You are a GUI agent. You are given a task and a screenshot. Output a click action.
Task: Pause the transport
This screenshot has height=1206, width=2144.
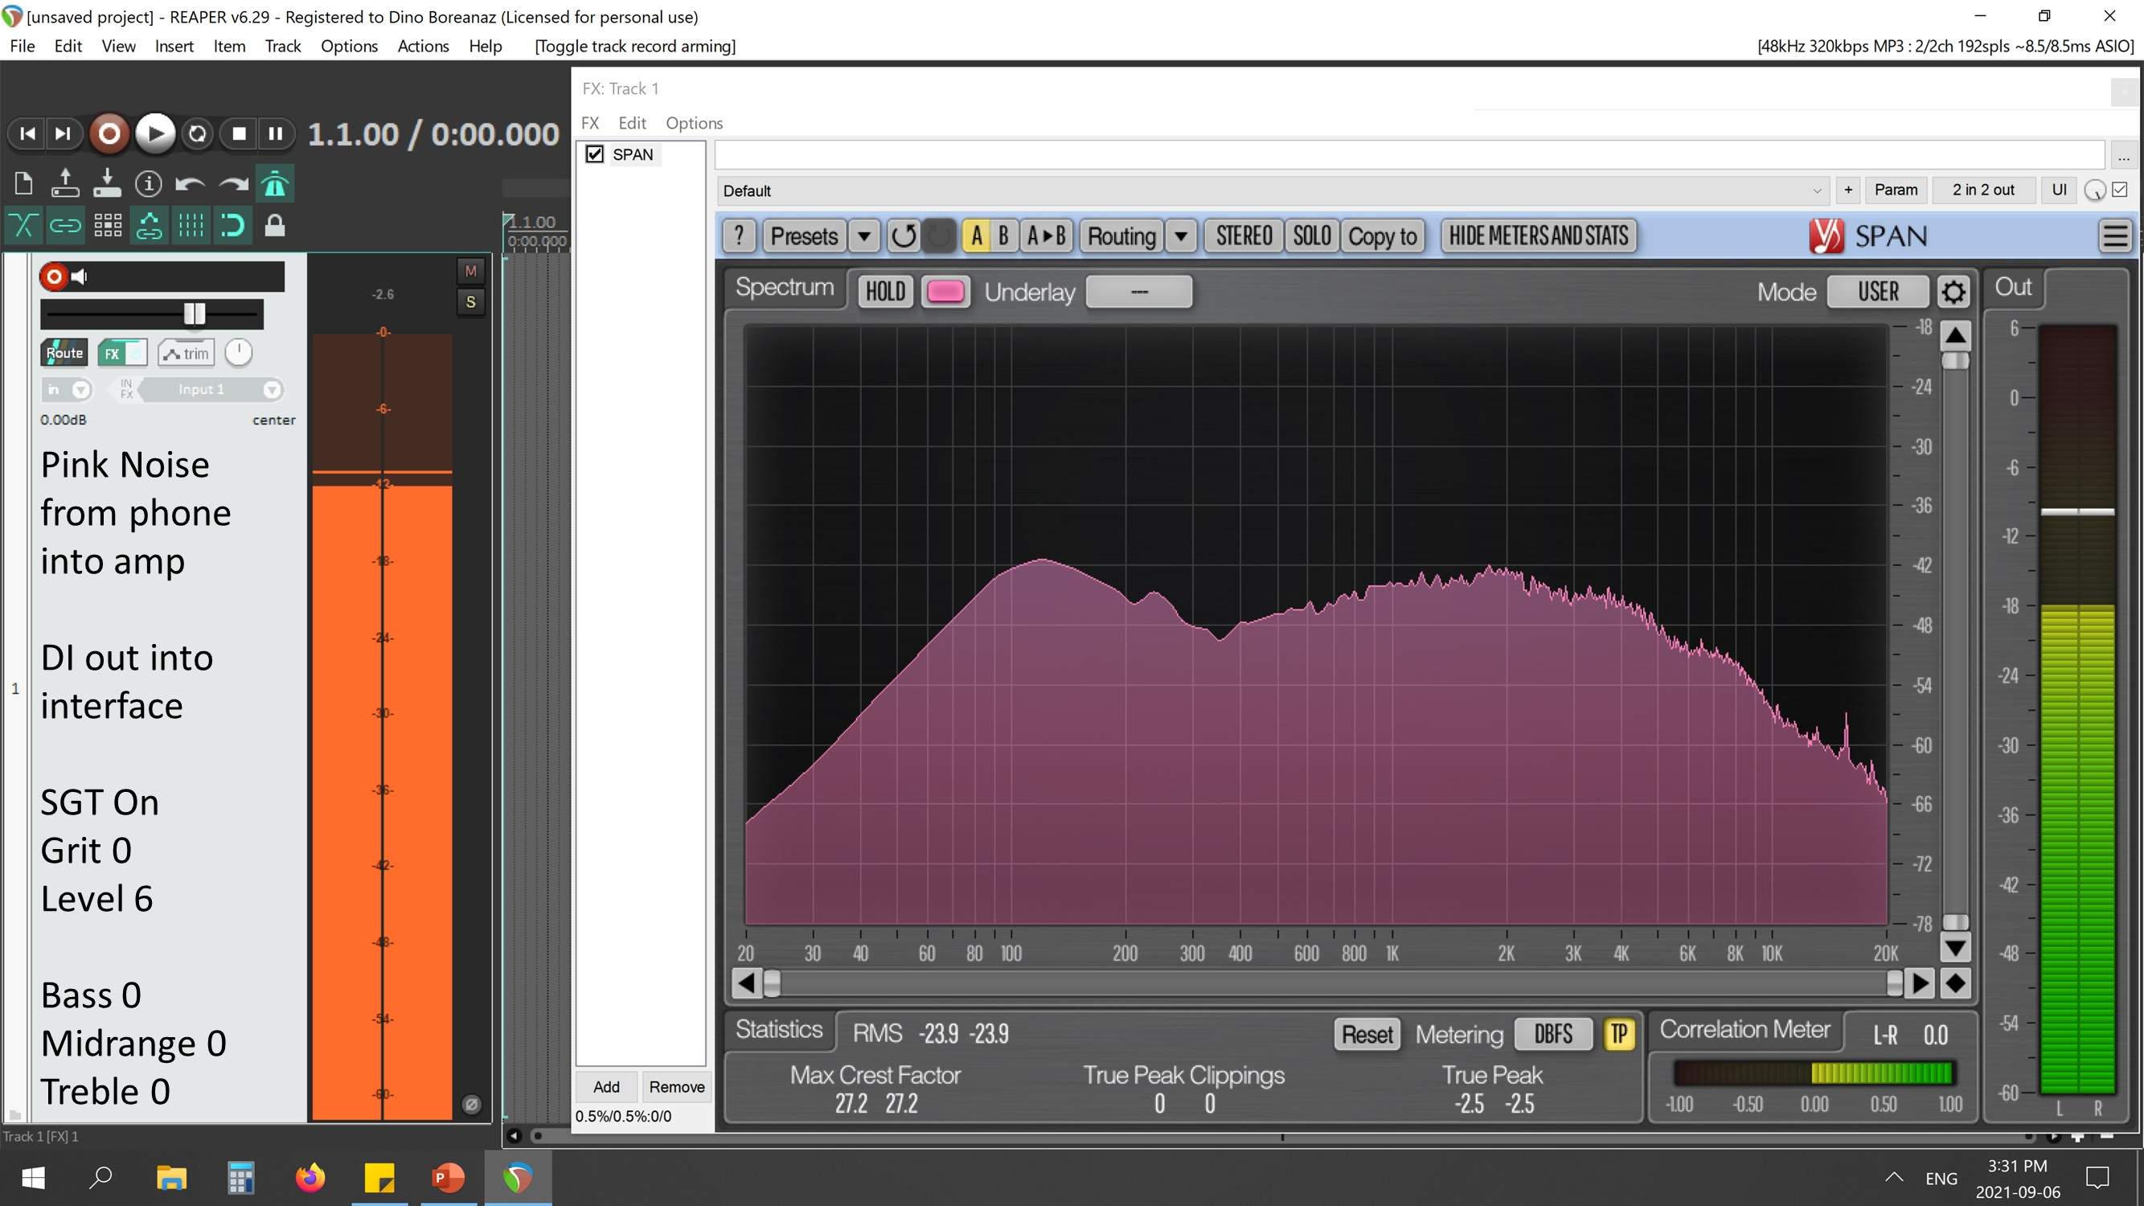[x=276, y=133]
